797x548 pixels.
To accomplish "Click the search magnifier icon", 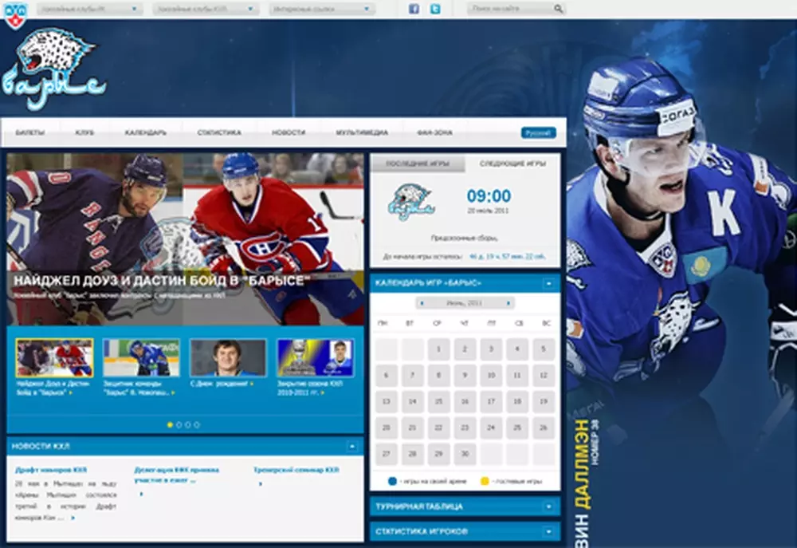I will pyautogui.click(x=558, y=9).
